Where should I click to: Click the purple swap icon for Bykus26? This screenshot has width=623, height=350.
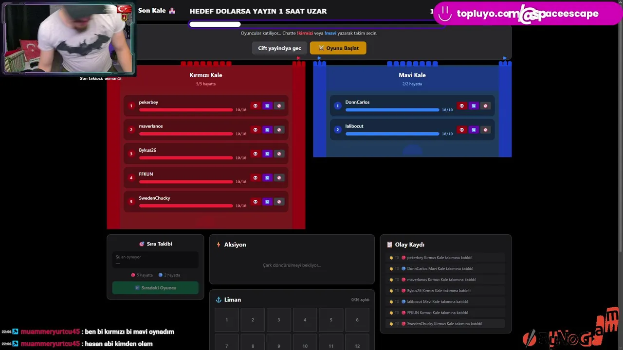pyautogui.click(x=267, y=154)
